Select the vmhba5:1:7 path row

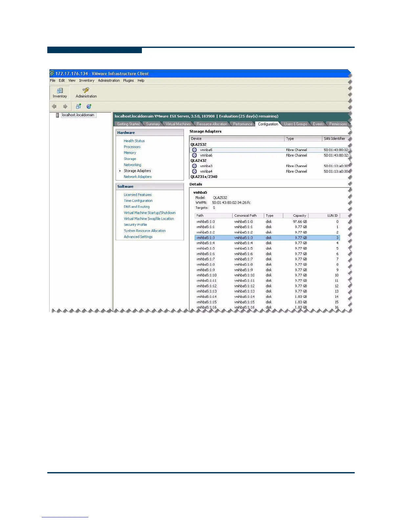[267, 259]
